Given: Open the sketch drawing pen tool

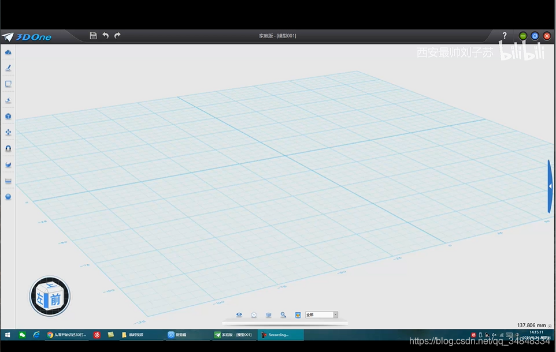Looking at the screenshot, I should [8, 68].
